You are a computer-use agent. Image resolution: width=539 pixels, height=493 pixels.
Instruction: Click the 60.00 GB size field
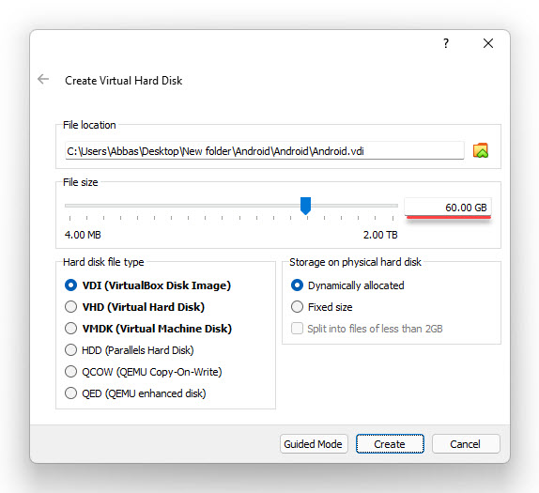pyautogui.click(x=448, y=208)
